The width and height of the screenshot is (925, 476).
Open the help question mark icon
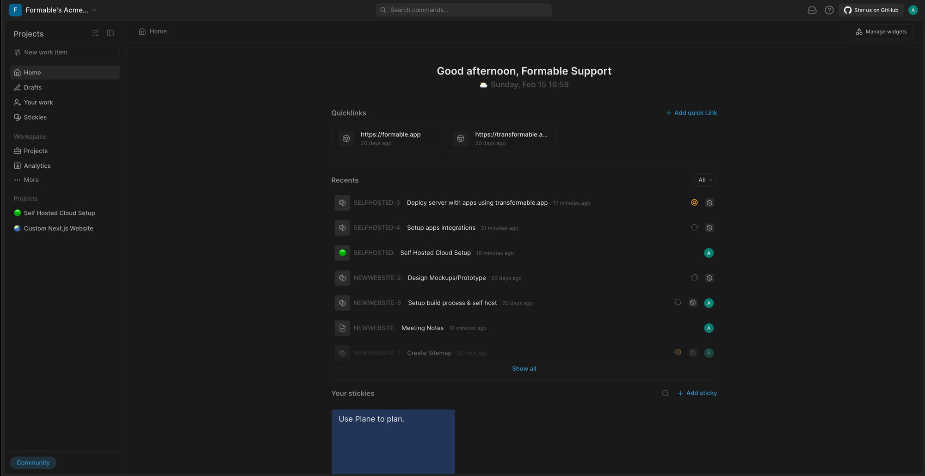click(x=829, y=10)
